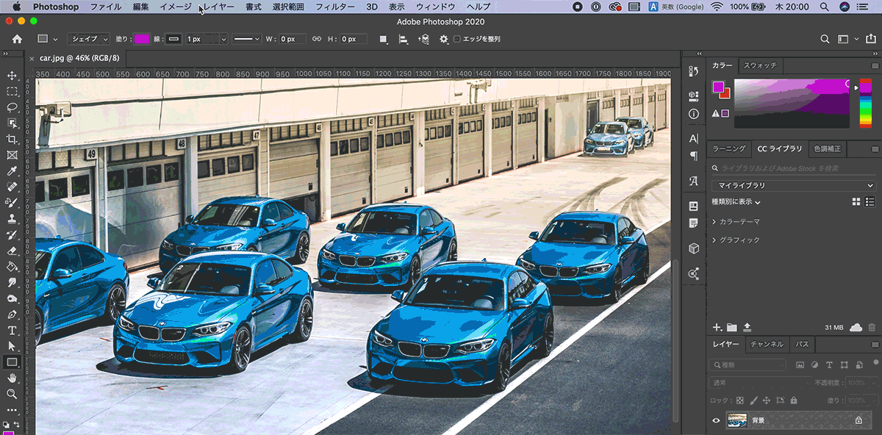Viewport: 882px width, 435px height.
Task: Open the マイライブラリ dropdown
Action: [793, 186]
